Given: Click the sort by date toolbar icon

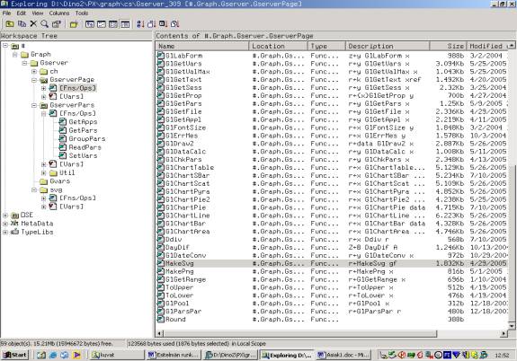Looking at the screenshot, I should [x=174, y=23].
